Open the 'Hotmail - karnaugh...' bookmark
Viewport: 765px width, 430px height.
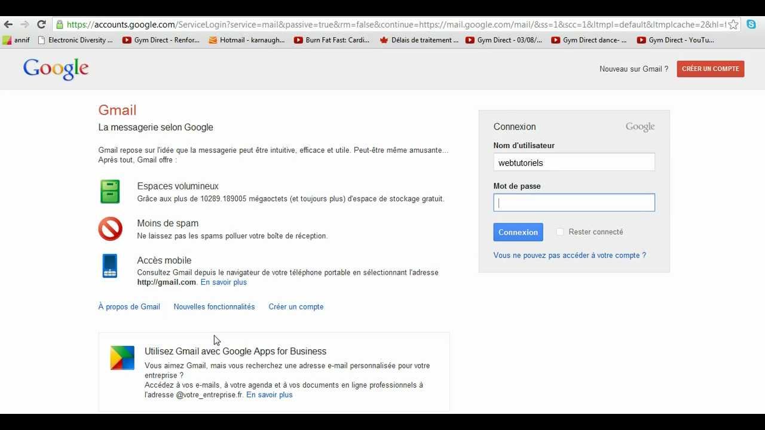pos(247,40)
